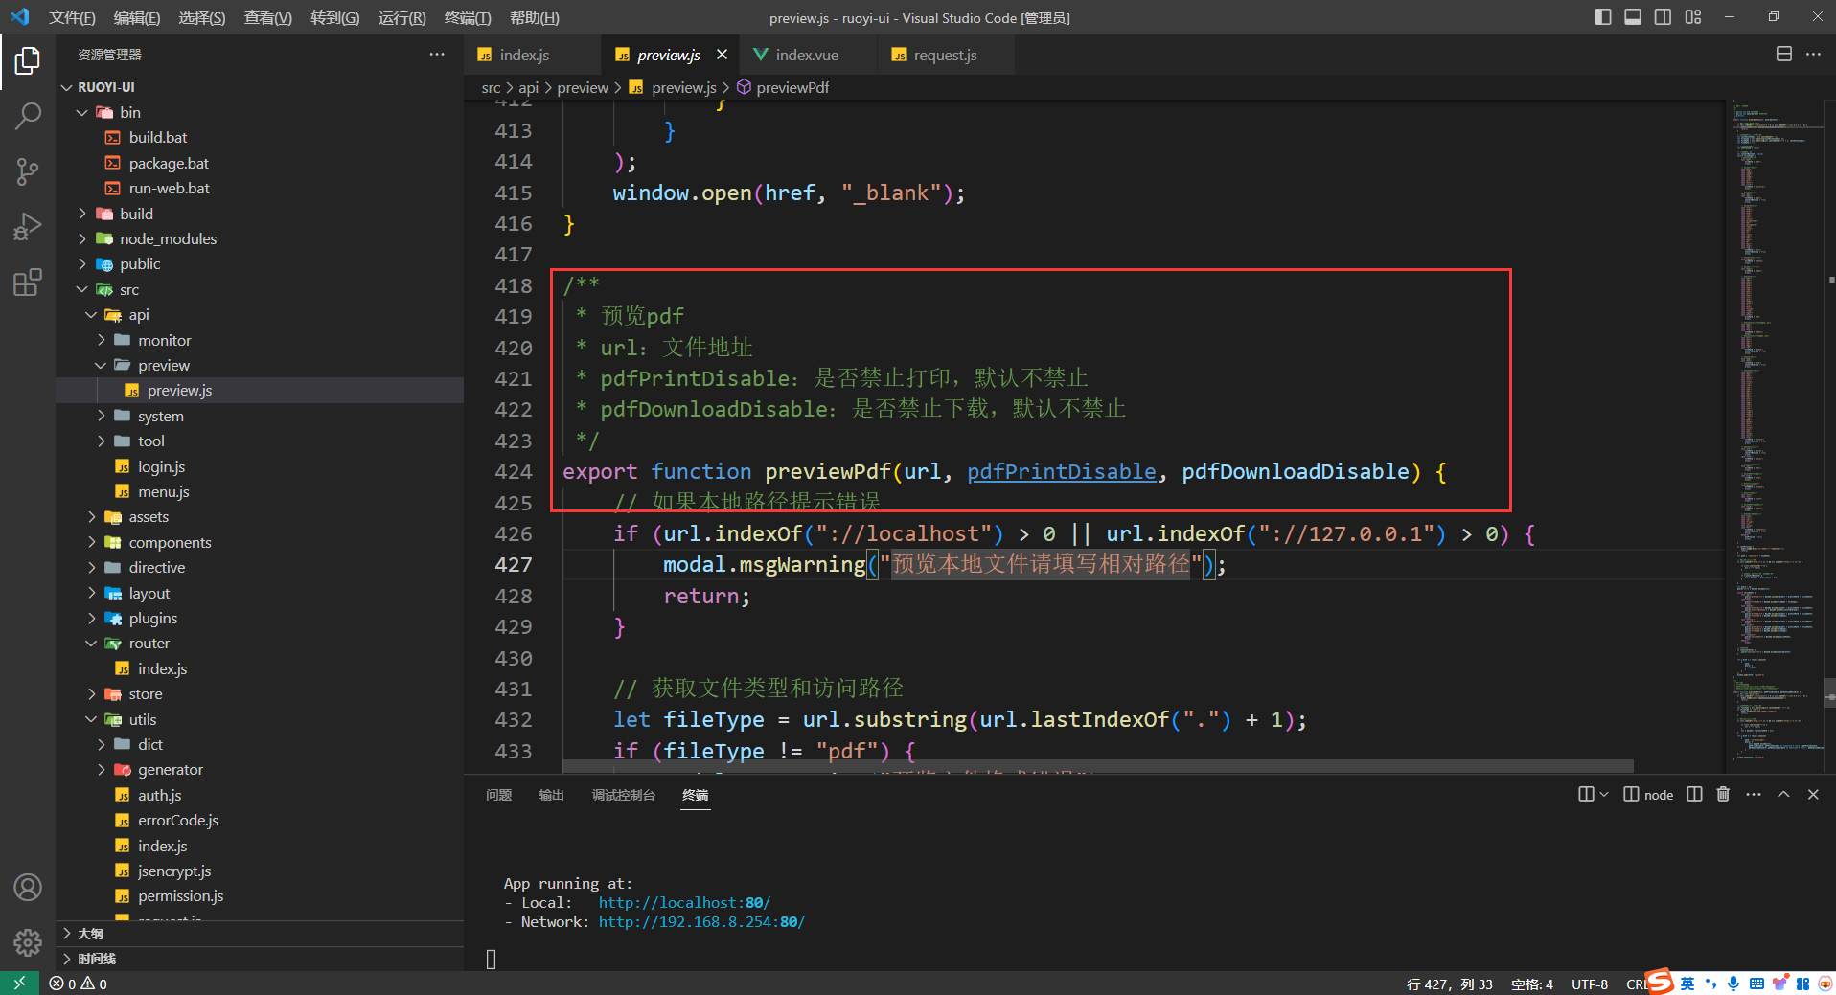This screenshot has width=1836, height=995.
Task: Select the node terminal instance
Action: (1648, 794)
